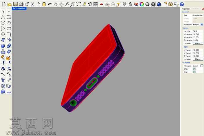Screen dimensions: 204x136
Task: Click the Viewport section heading
Action: pyautogui.click(x=185, y=12)
